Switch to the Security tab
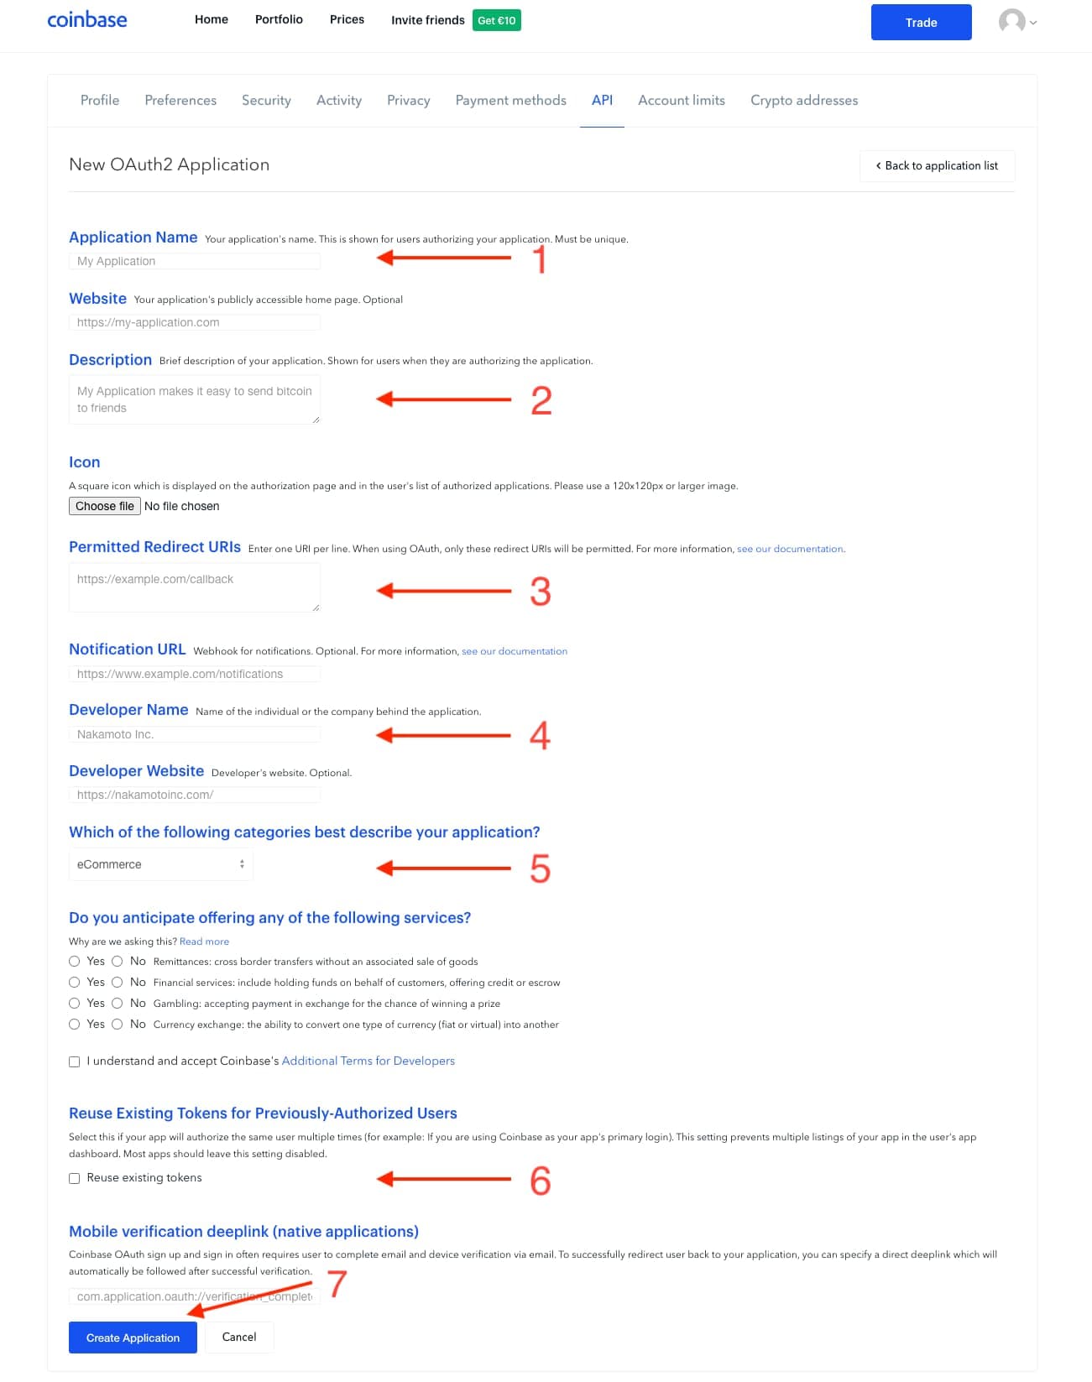Image resolution: width=1092 pixels, height=1382 pixels. tap(266, 100)
